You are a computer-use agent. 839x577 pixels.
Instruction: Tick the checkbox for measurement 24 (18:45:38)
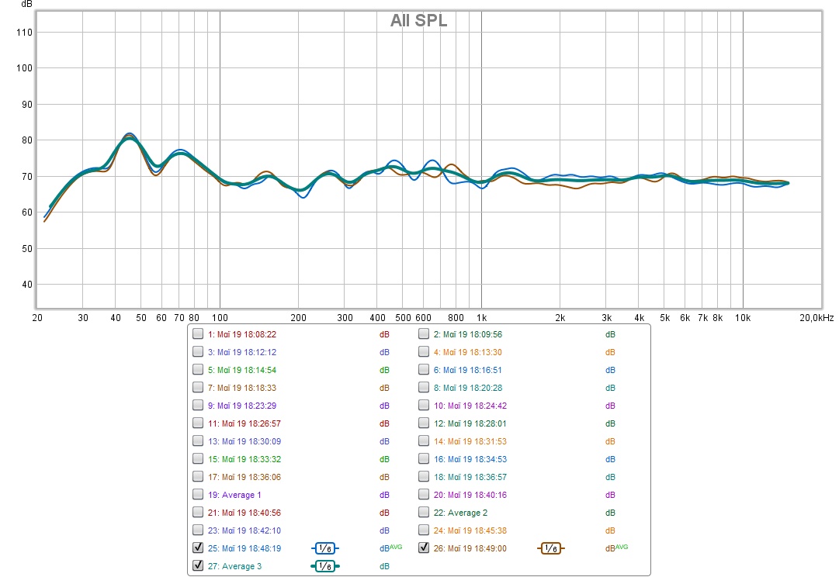424,530
